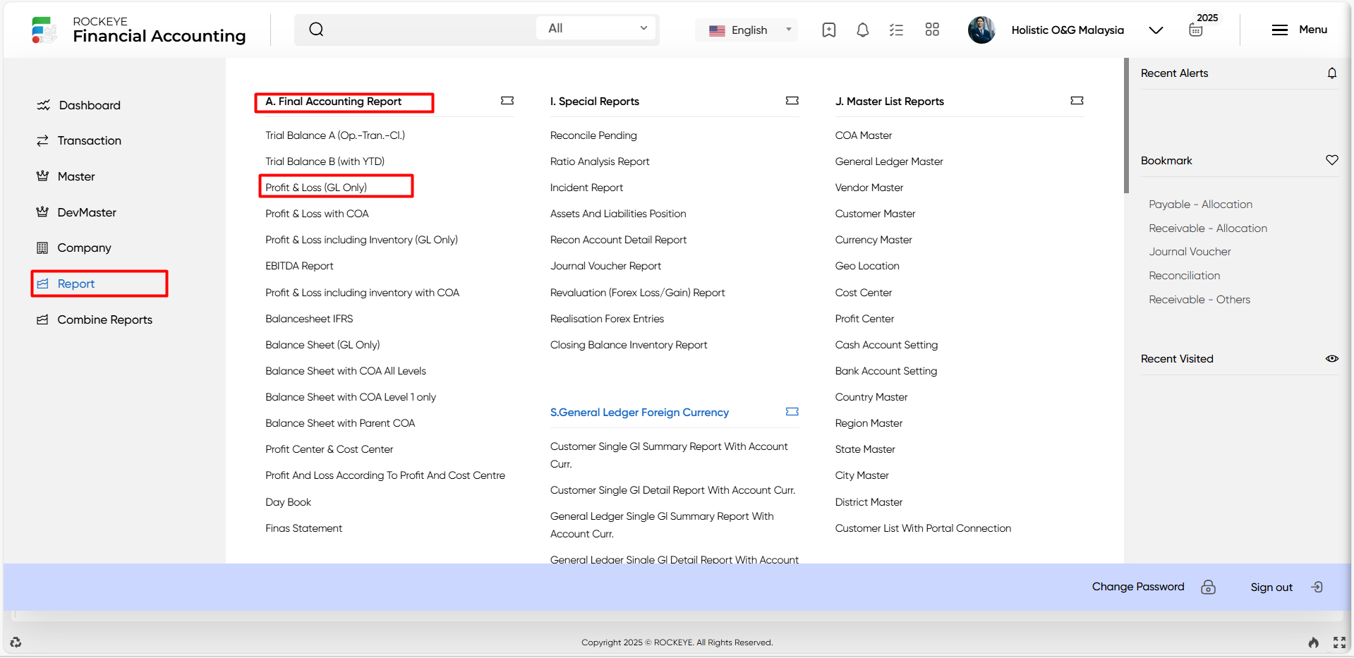The image size is (1354, 658).
Task: Open Receivable - Others bookmark
Action: 1199,300
